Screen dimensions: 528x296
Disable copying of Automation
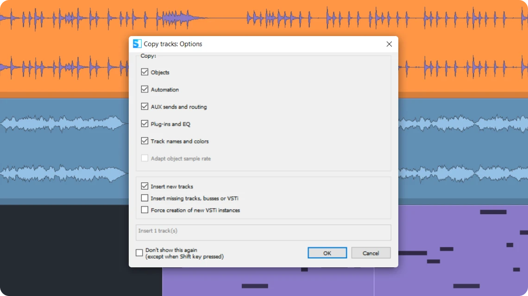[145, 89]
